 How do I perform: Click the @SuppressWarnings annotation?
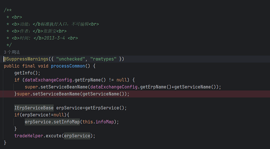coord(26,59)
